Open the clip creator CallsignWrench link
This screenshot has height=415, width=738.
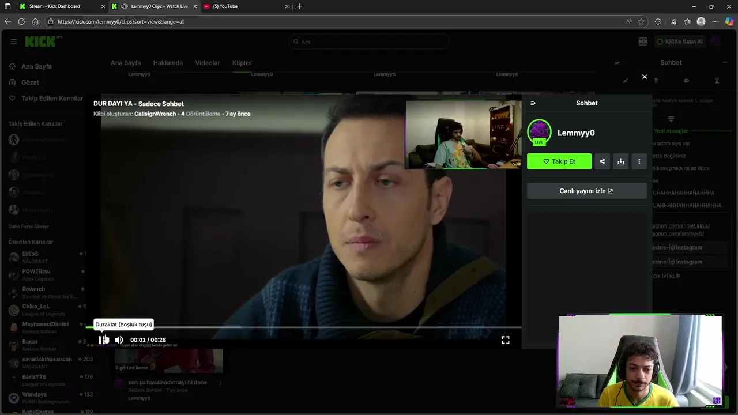click(x=155, y=114)
